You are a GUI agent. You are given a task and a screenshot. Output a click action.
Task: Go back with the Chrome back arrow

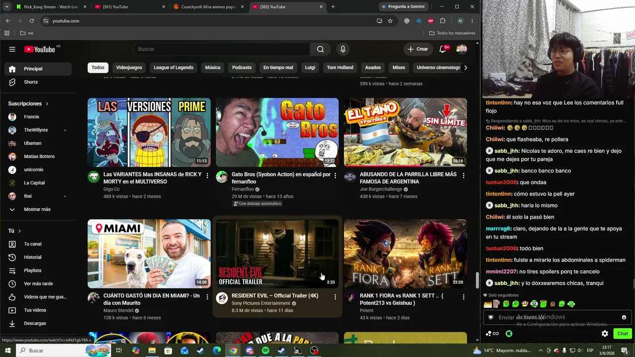pyautogui.click(x=8, y=21)
